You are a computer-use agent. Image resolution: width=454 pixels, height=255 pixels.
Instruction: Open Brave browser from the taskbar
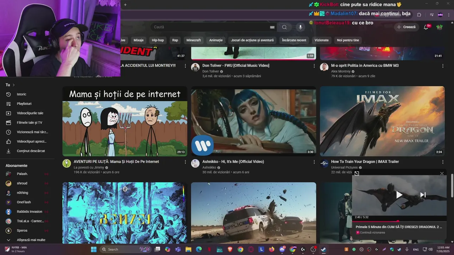pyautogui.click(x=230, y=249)
